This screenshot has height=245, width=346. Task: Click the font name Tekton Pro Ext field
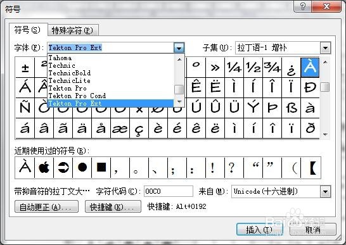click(x=111, y=47)
